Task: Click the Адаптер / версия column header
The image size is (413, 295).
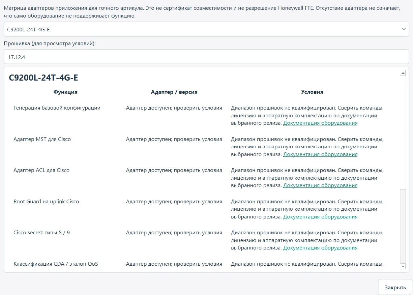Action: [x=174, y=92]
